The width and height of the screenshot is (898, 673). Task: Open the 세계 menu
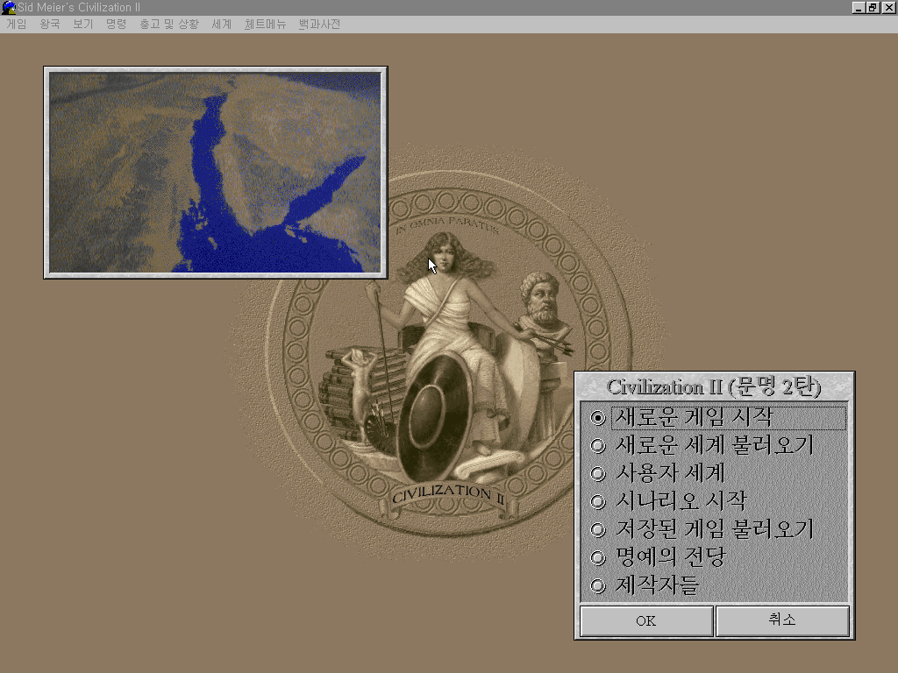tap(222, 24)
